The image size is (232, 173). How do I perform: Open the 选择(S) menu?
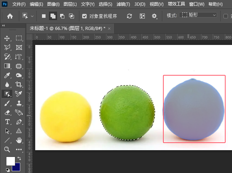click(x=105, y=4)
